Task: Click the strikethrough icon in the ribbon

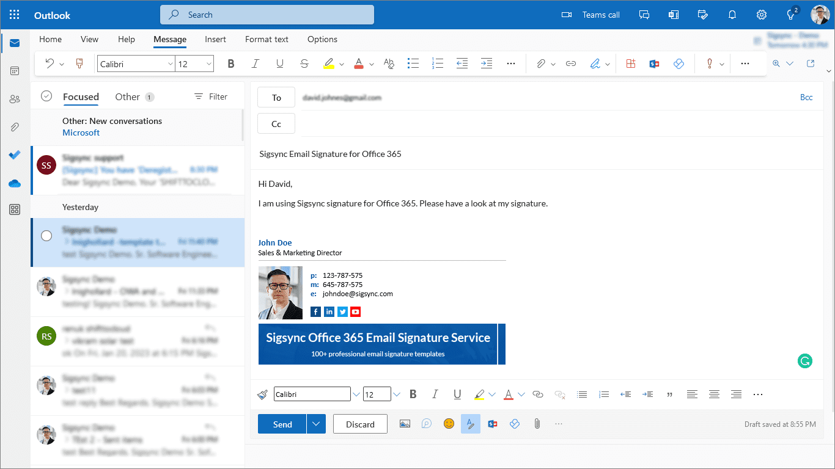Action: 304,64
